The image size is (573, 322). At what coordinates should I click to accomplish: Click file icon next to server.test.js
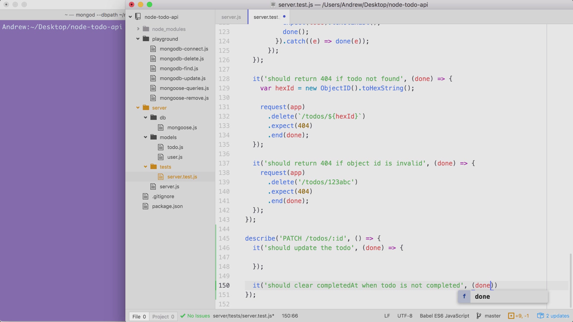[161, 177]
